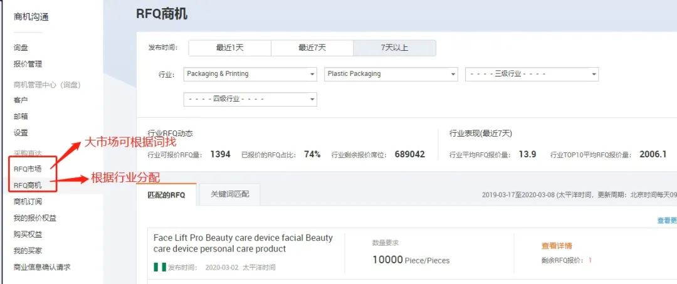
Task: Open the Packaging & Printing industry dropdown
Action: [x=250, y=74]
